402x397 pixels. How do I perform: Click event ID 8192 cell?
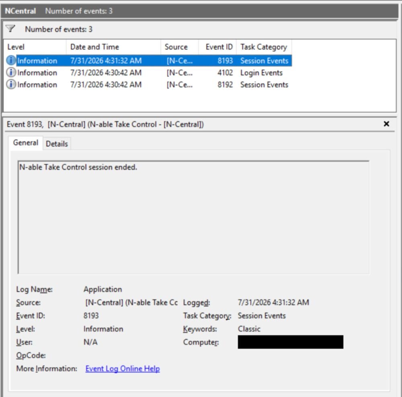(225, 84)
